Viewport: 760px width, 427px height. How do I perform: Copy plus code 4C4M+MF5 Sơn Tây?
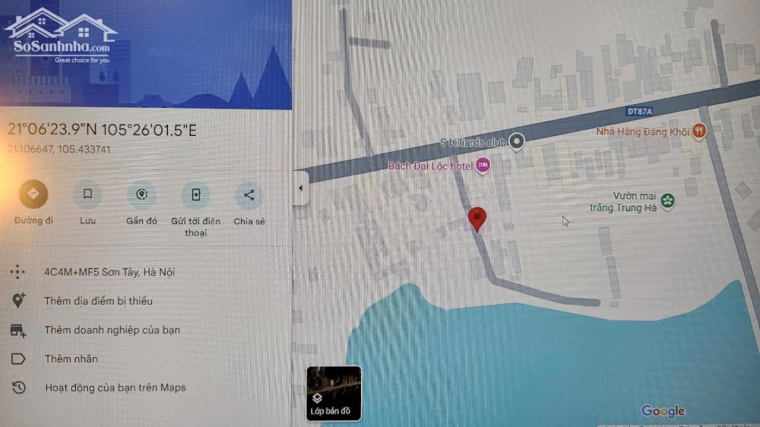tap(109, 272)
